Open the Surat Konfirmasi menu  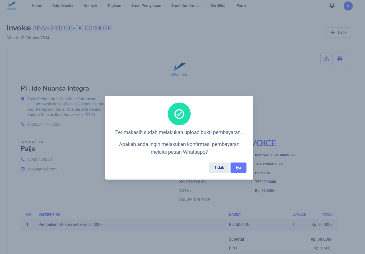[186, 6]
